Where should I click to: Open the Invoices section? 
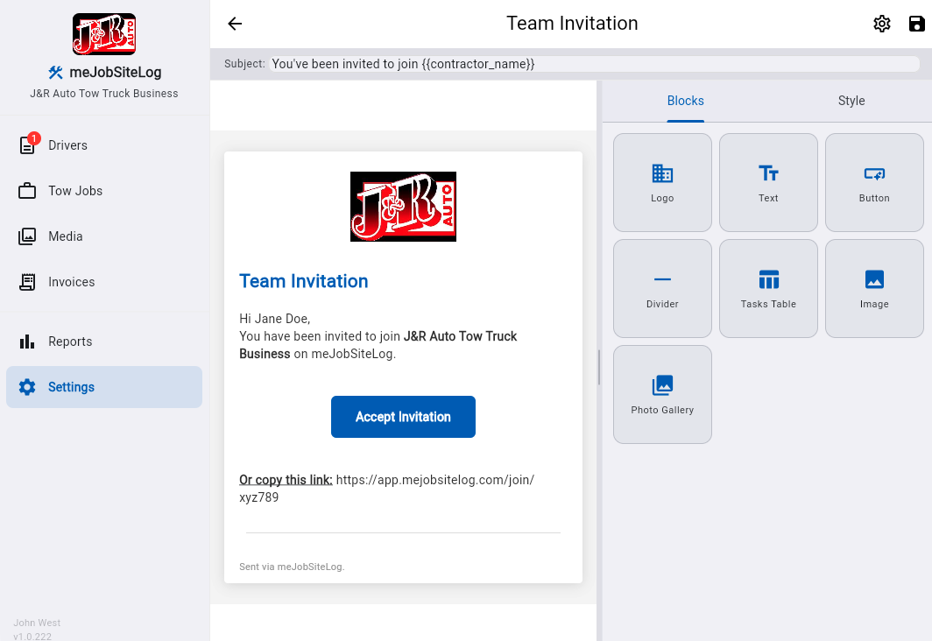[x=73, y=281]
